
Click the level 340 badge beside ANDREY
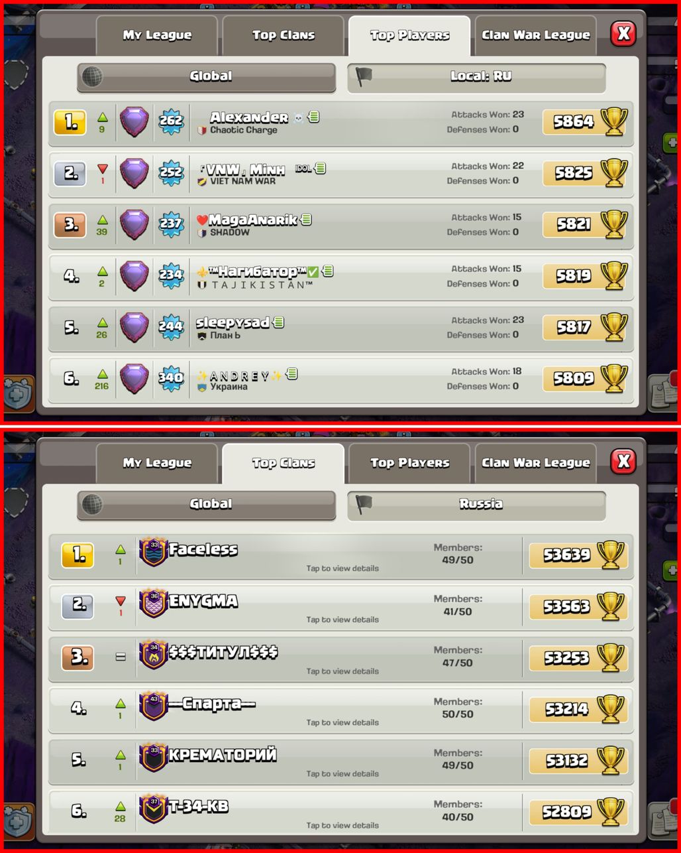171,379
